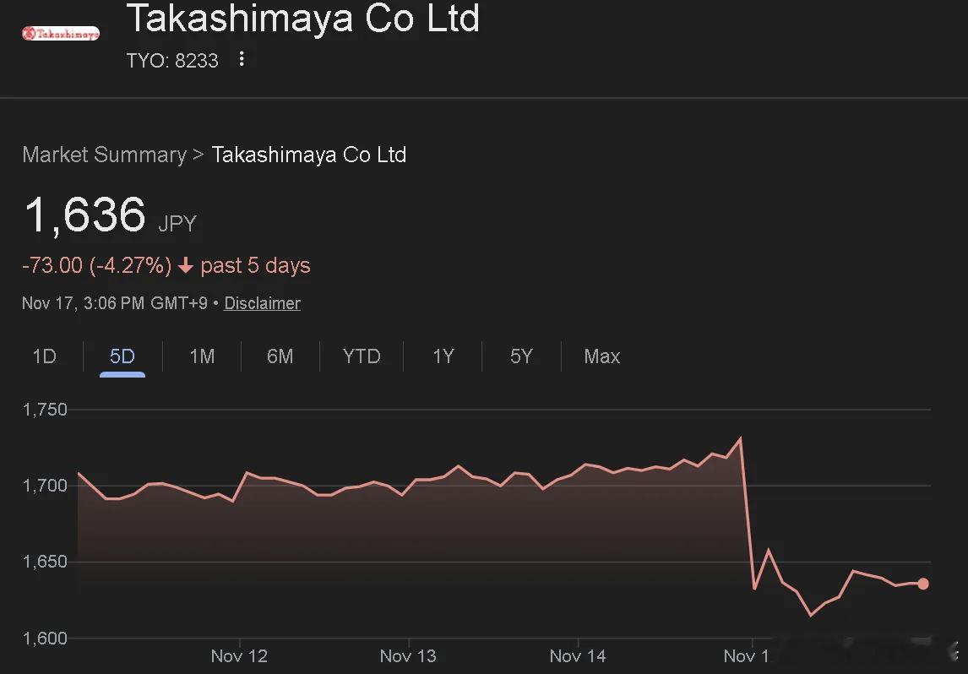Switch to the 6M range tab

280,356
